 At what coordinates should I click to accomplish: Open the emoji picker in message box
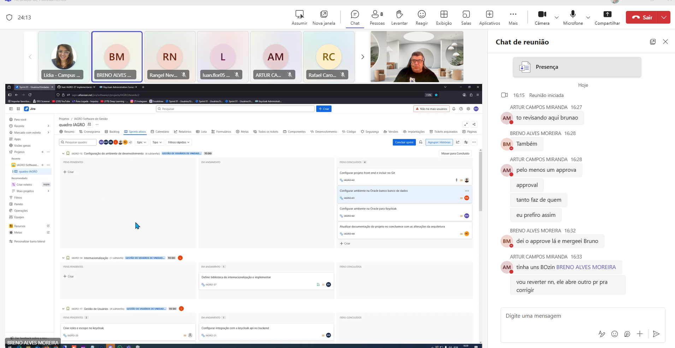(x=615, y=334)
